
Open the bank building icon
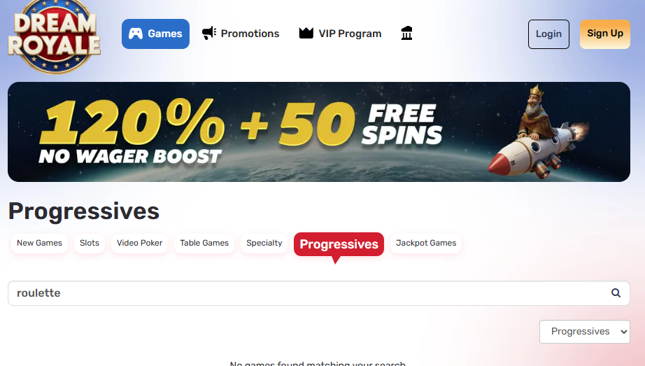coord(406,34)
